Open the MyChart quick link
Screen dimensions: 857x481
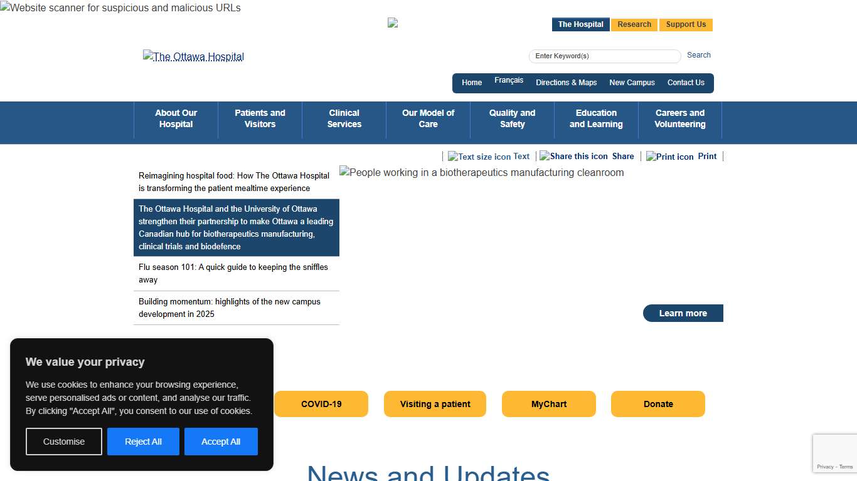[549, 404]
